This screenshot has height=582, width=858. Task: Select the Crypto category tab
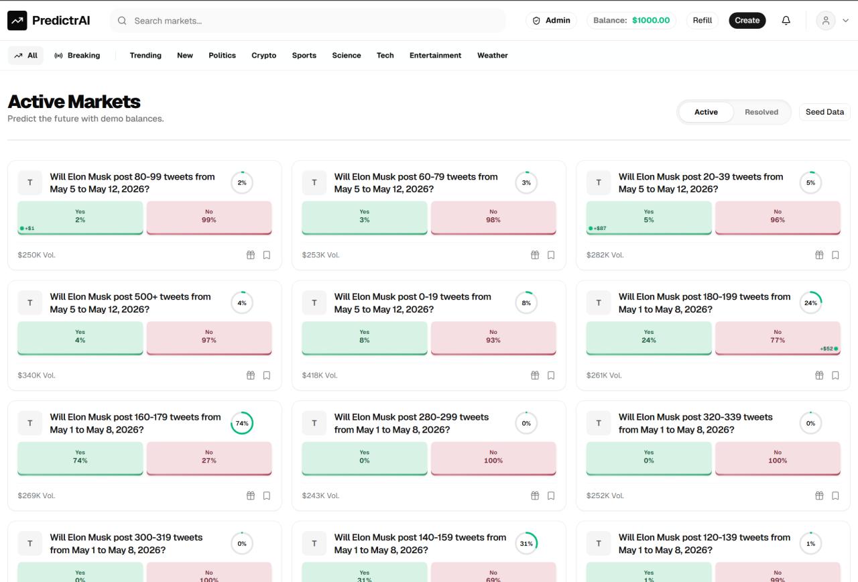264,56
